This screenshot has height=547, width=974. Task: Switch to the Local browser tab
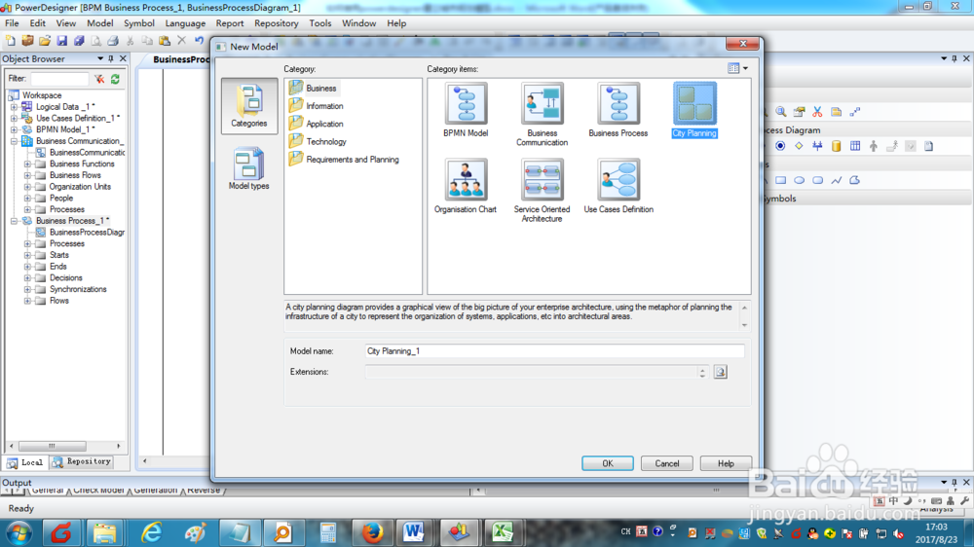[25, 462]
